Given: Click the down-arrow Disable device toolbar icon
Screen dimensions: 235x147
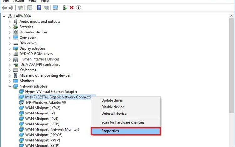Looking at the screenshot, I should pyautogui.click(x=78, y=8).
